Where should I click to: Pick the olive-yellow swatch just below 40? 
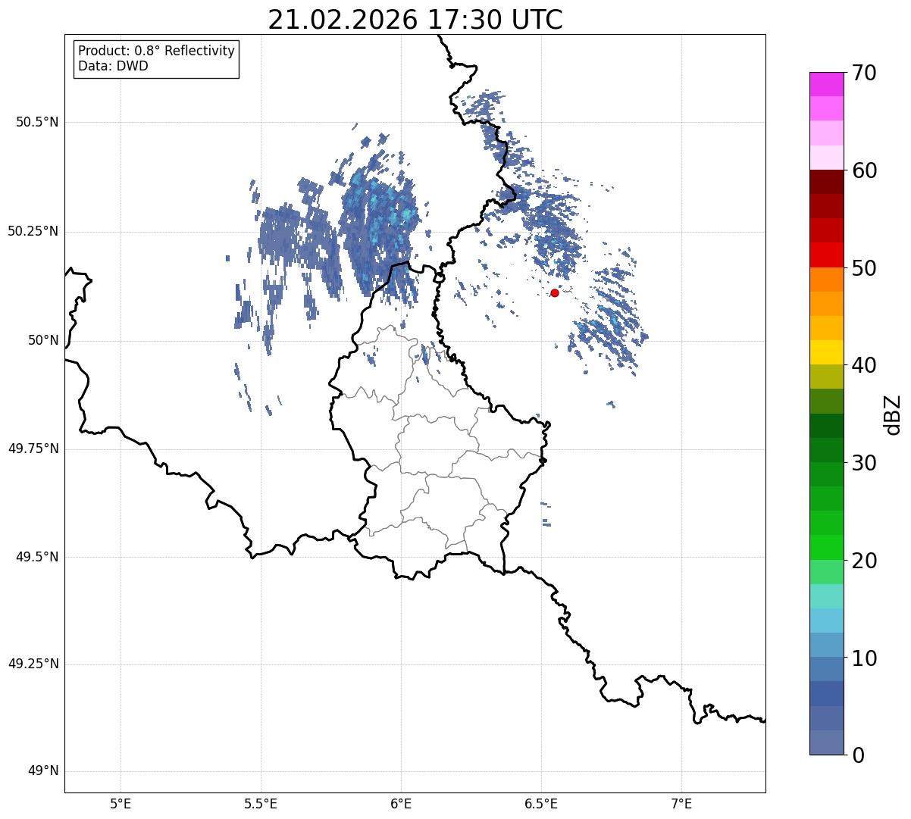click(x=826, y=377)
